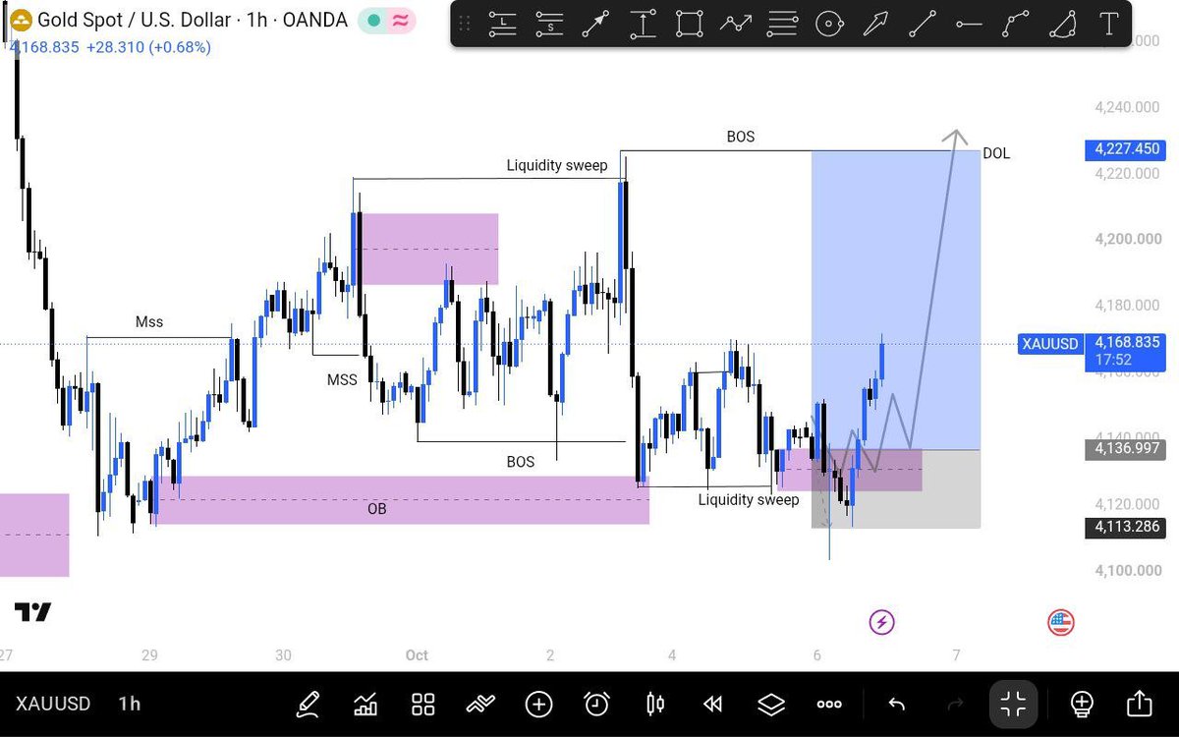
Task: Choose the Arrow trend line tool
Action: pos(595,24)
